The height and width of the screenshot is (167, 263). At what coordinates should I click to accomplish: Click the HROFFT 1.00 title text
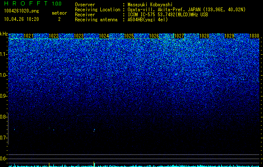[x=33, y=3]
